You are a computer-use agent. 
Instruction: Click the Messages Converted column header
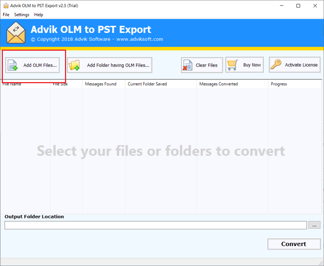tap(232, 84)
